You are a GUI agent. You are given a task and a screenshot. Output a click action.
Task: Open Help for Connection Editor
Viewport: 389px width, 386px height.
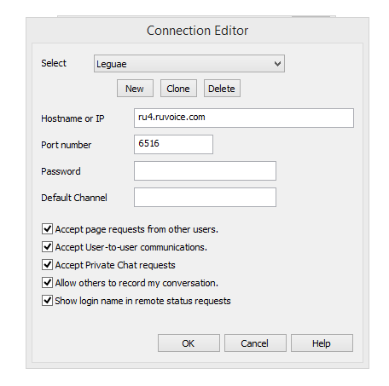click(322, 343)
